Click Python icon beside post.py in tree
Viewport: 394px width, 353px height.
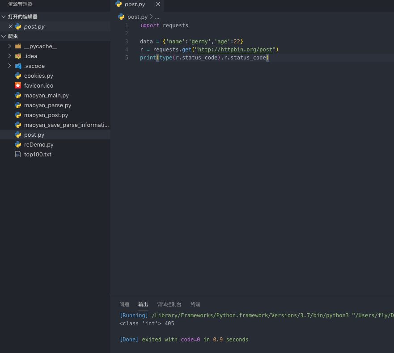click(18, 135)
